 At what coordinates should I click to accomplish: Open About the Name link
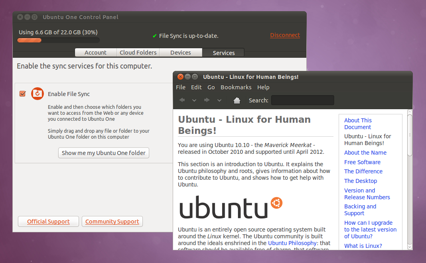[365, 153]
